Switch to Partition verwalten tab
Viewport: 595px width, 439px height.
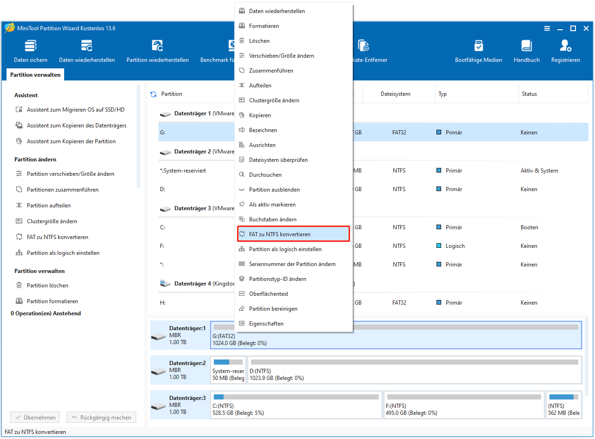pos(35,75)
